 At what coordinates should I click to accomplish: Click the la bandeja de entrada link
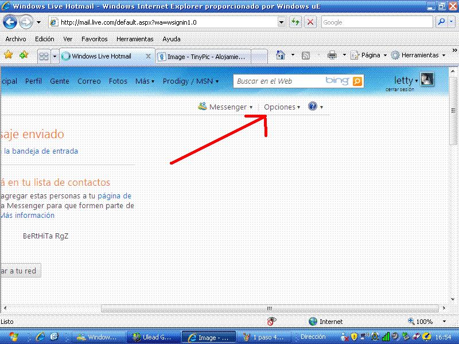pyautogui.click(x=41, y=151)
